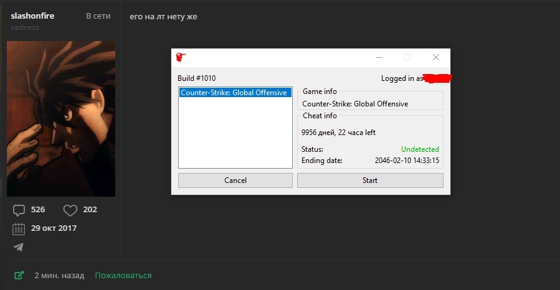This screenshot has height=290, width=560.
Task: Open slashonfire's avatar image
Action: (61, 119)
